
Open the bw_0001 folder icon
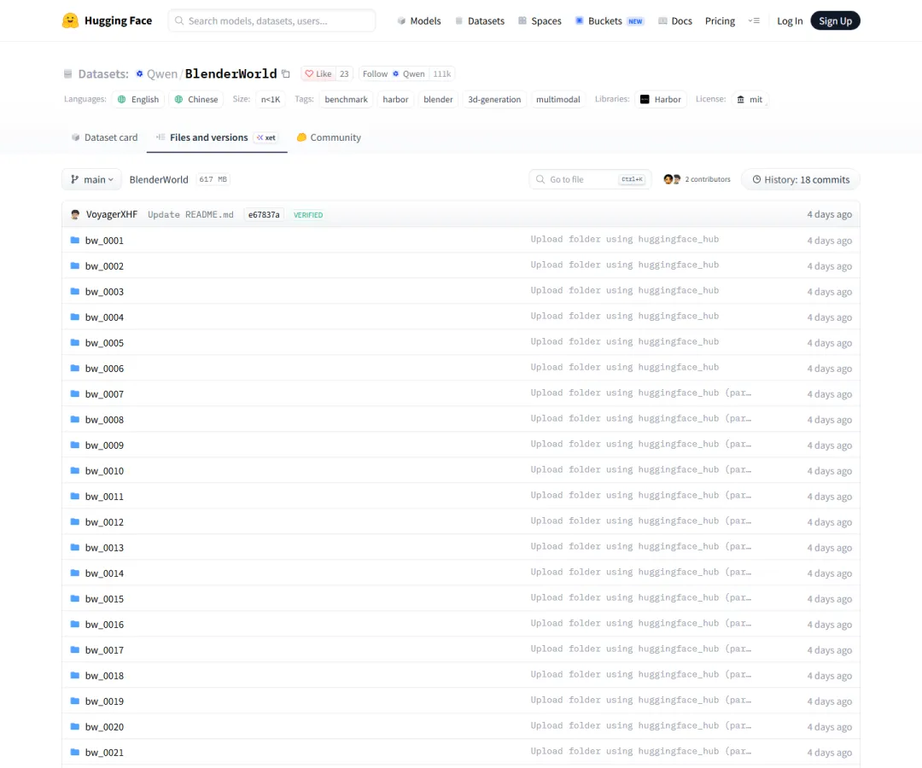click(x=74, y=241)
